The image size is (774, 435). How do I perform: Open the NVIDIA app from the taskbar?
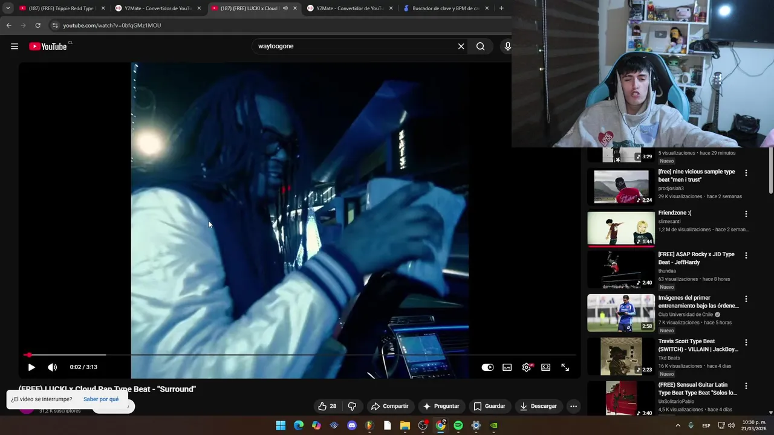494,425
